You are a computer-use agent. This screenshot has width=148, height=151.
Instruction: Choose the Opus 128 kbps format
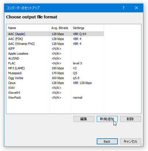[55, 83]
